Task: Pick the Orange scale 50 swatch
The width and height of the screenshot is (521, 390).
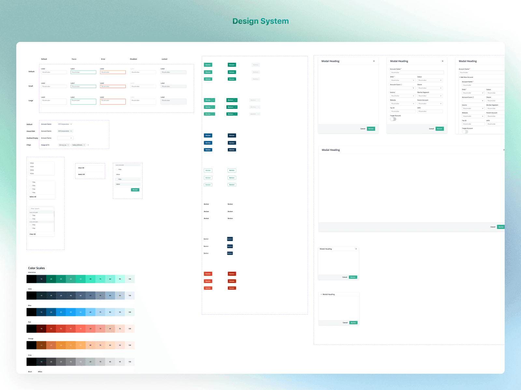Action: coord(81,345)
